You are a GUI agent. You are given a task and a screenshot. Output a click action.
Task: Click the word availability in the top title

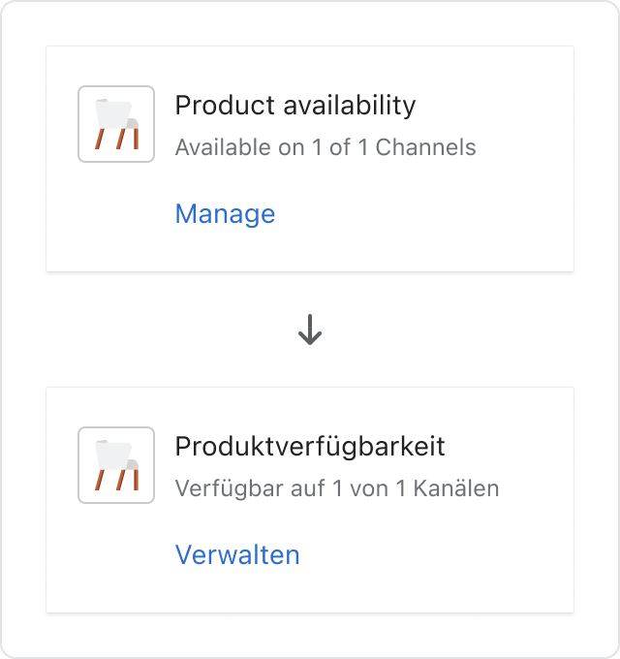(350, 105)
